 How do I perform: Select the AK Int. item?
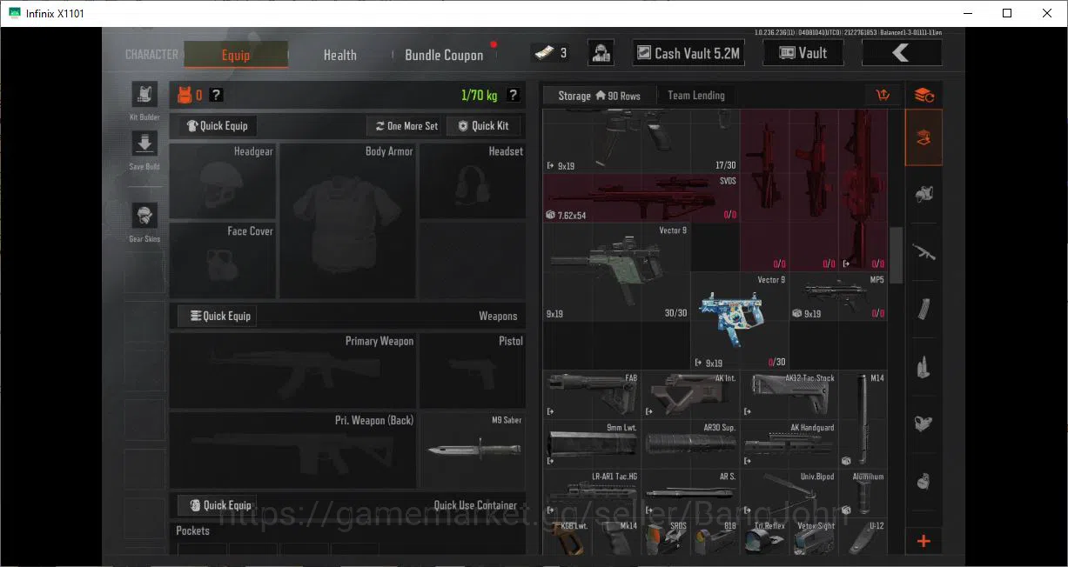tap(691, 395)
